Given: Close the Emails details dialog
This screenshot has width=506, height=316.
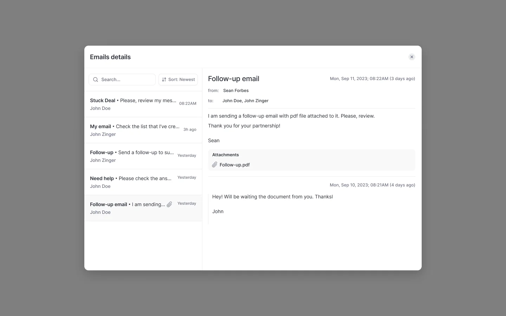Looking at the screenshot, I should coord(412,57).
